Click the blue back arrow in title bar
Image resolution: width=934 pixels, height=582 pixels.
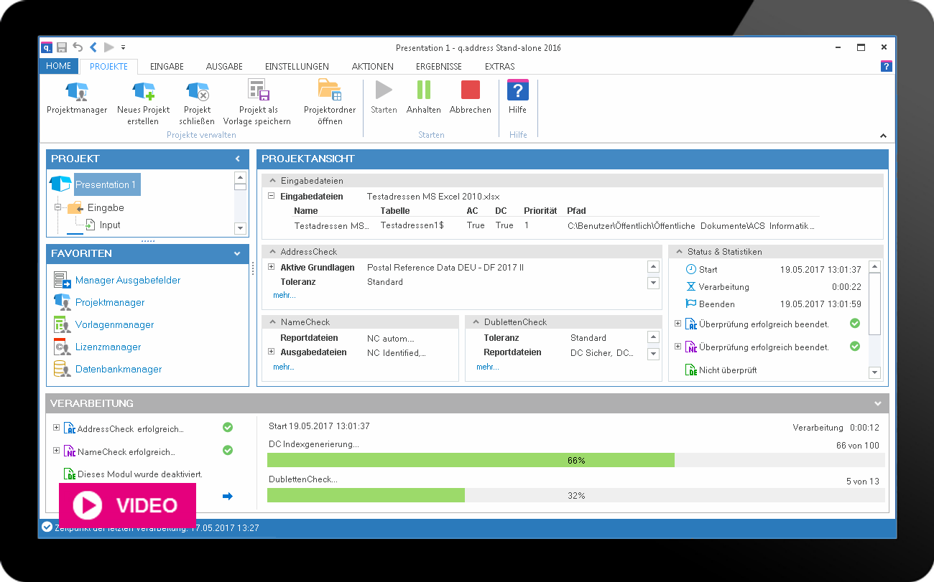coord(93,47)
